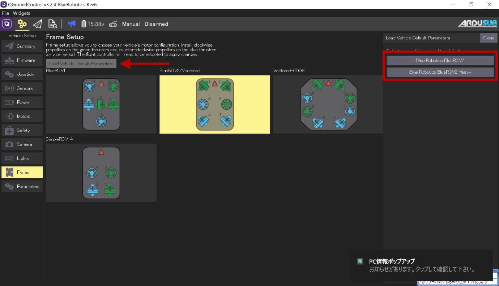Click the joystick RC indicator icon

113,24
